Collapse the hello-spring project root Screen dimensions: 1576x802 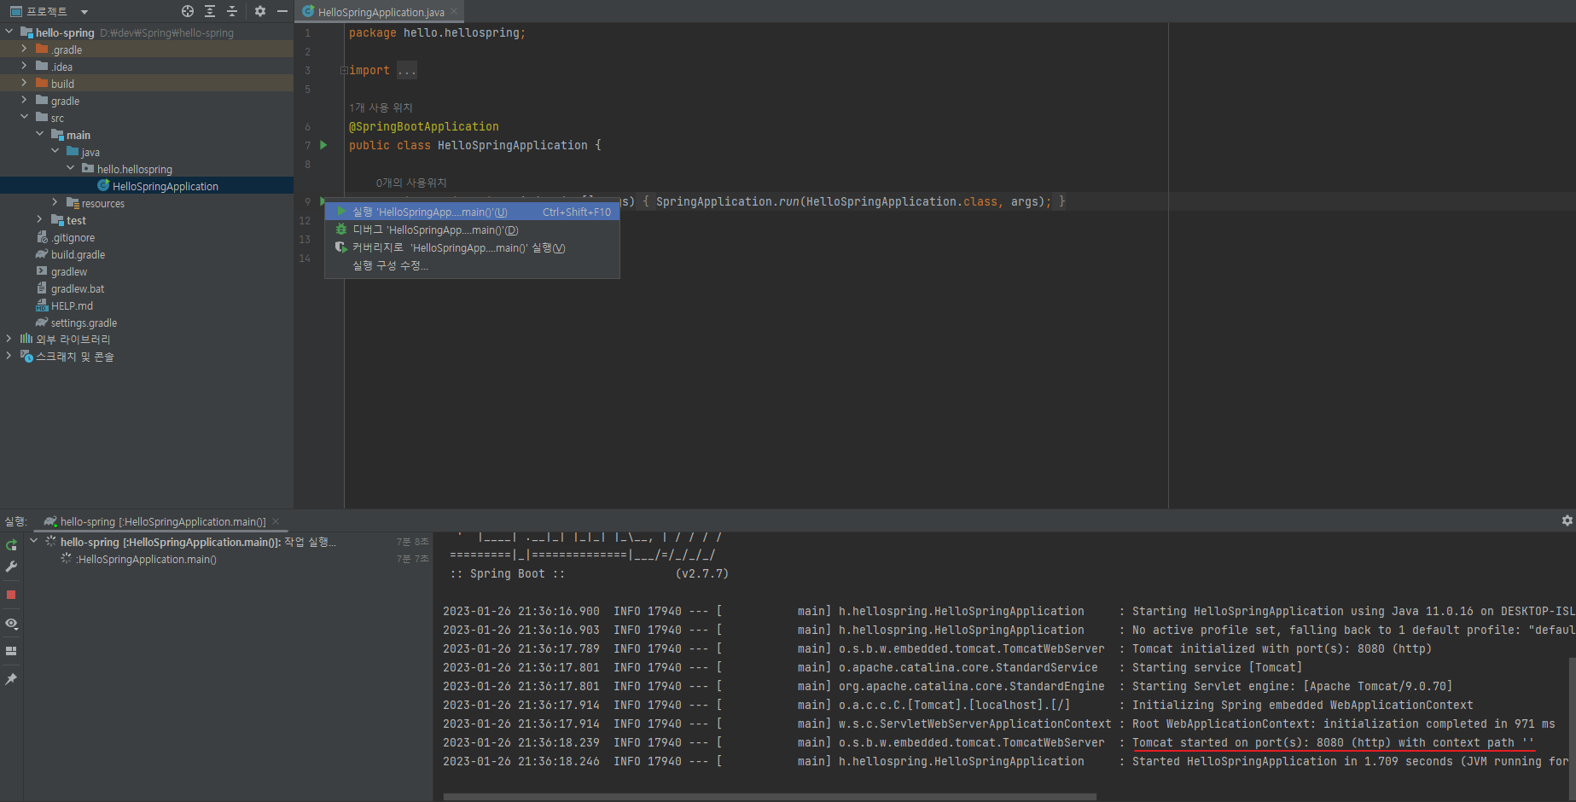coord(9,32)
